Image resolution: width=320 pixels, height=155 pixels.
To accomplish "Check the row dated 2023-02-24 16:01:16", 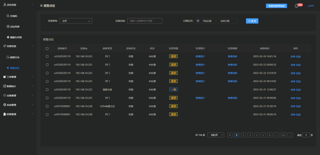I will (x=47, y=56).
